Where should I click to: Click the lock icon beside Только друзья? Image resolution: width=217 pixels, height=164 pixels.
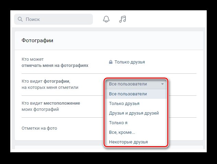pos(111,62)
